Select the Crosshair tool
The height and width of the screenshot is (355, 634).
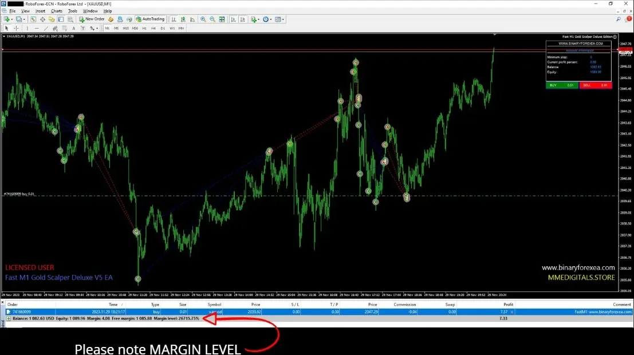[16, 28]
